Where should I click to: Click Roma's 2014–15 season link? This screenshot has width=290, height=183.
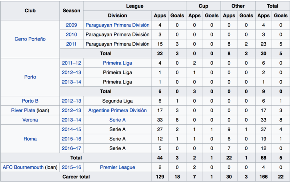[x=71, y=129]
